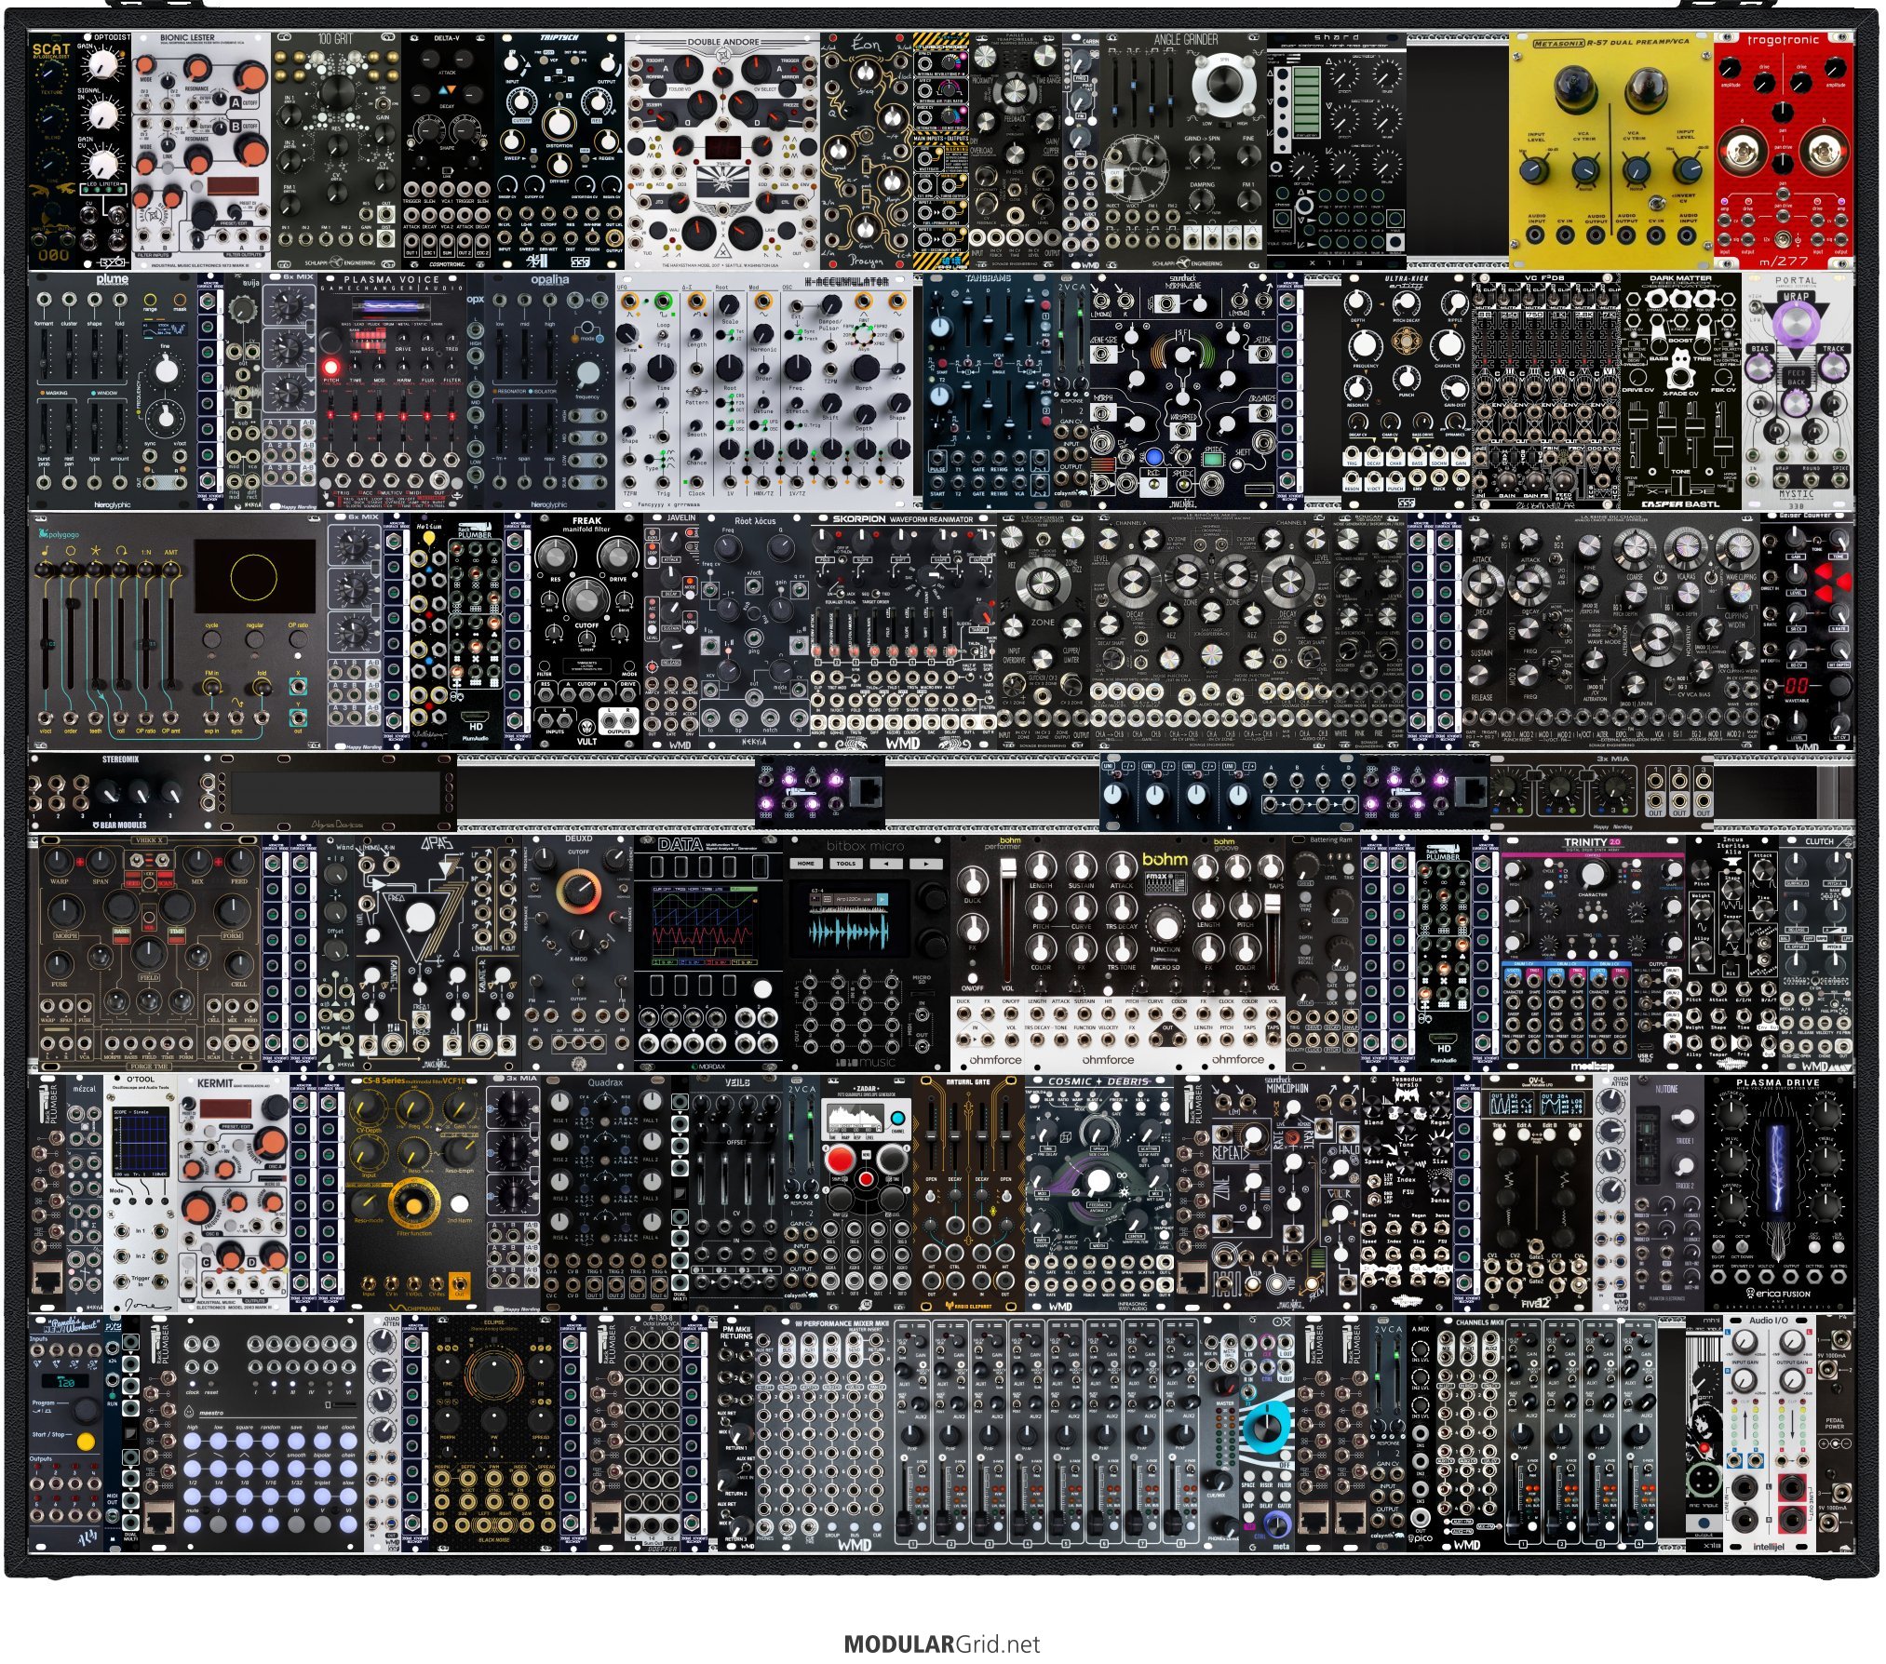Click bitbox micro's right arrow button
Screen dimensions: 1886x1664
coord(925,863)
